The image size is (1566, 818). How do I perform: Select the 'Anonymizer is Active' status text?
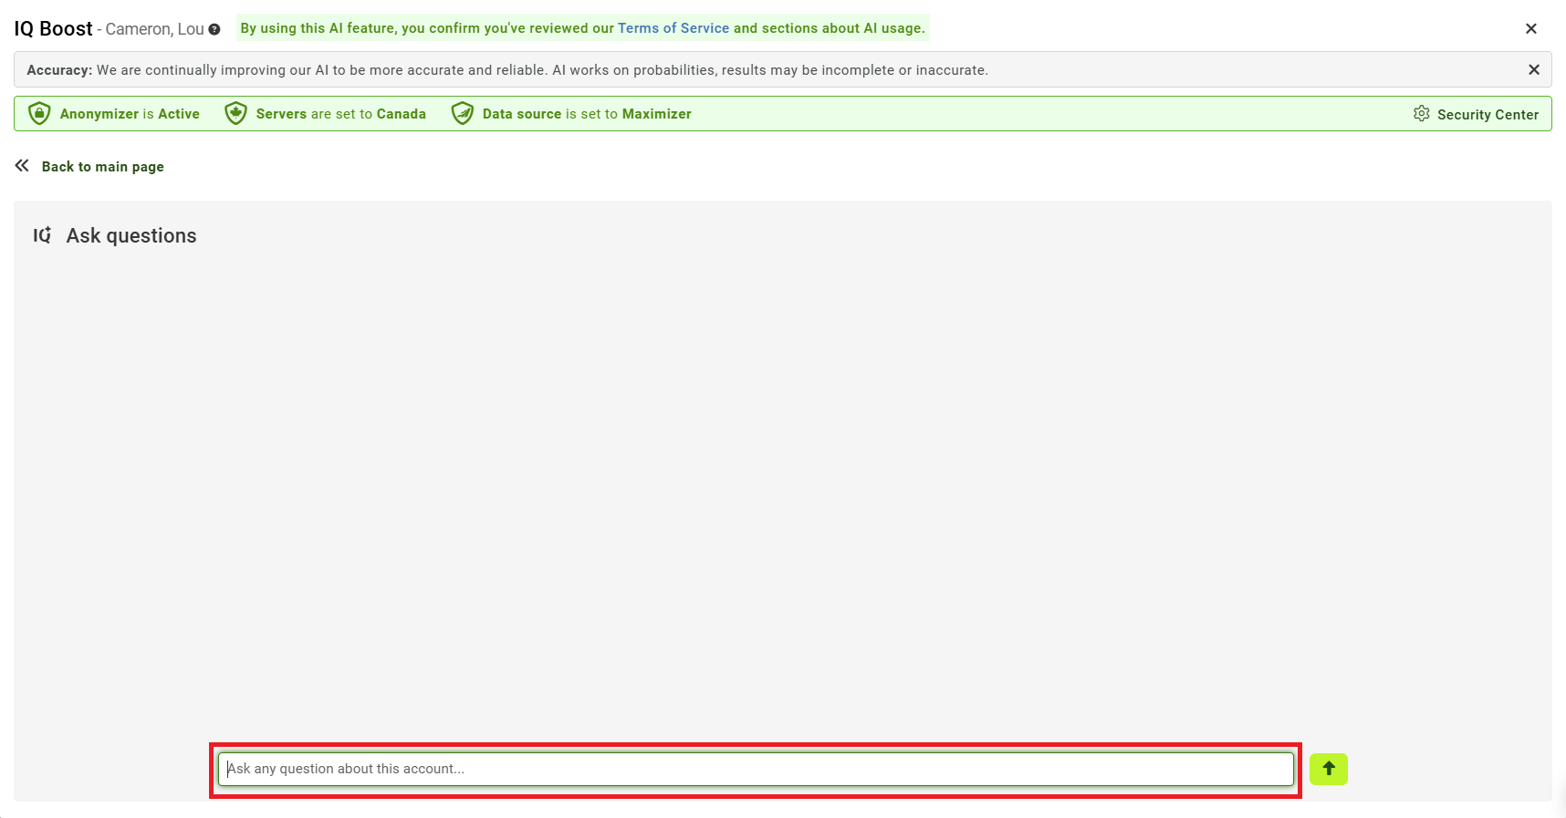130,114
